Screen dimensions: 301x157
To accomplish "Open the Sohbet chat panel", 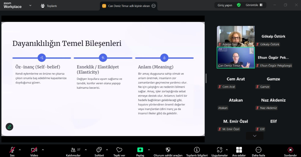I will (99, 150).
